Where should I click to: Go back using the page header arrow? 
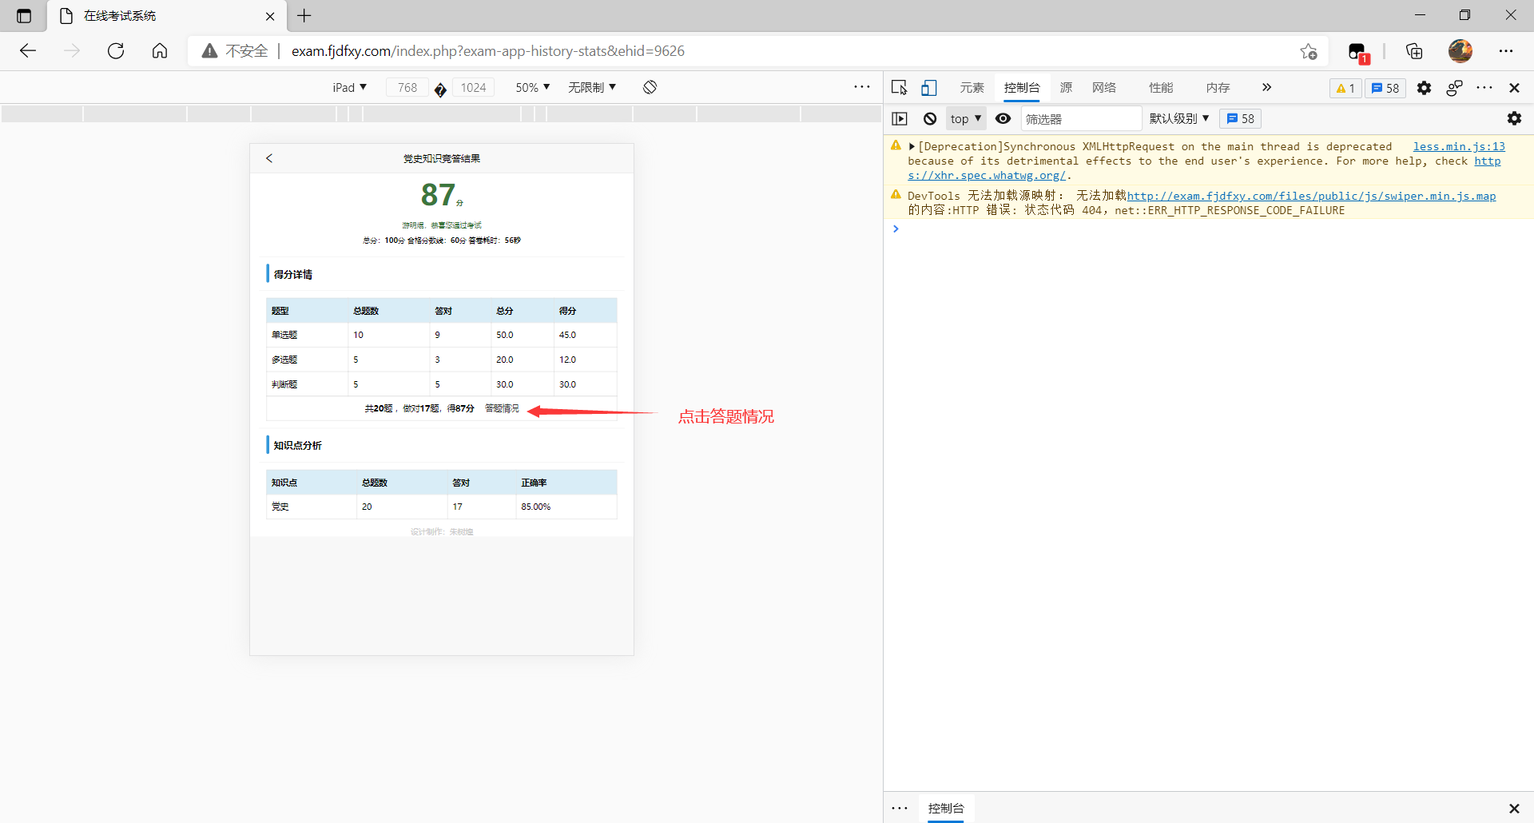click(x=269, y=158)
